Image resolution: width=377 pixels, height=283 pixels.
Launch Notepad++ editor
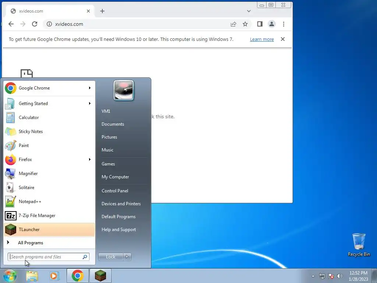coord(49,202)
